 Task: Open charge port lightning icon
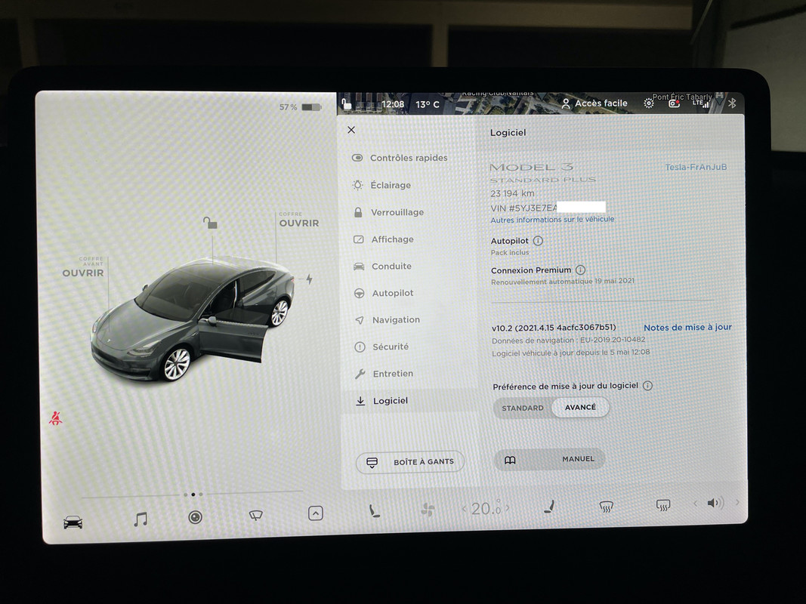pyautogui.click(x=309, y=279)
